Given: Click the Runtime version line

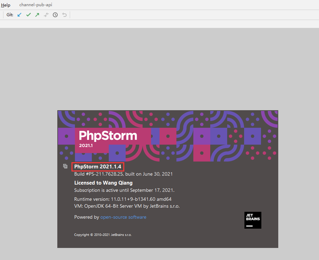Looking at the screenshot, I should click(x=123, y=199).
